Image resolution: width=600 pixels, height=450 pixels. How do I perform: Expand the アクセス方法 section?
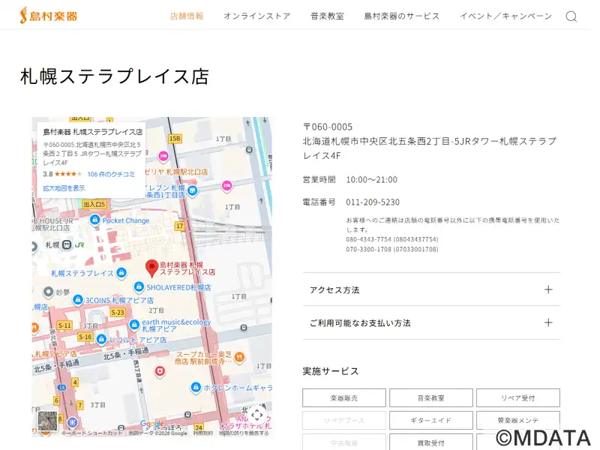tap(431, 289)
